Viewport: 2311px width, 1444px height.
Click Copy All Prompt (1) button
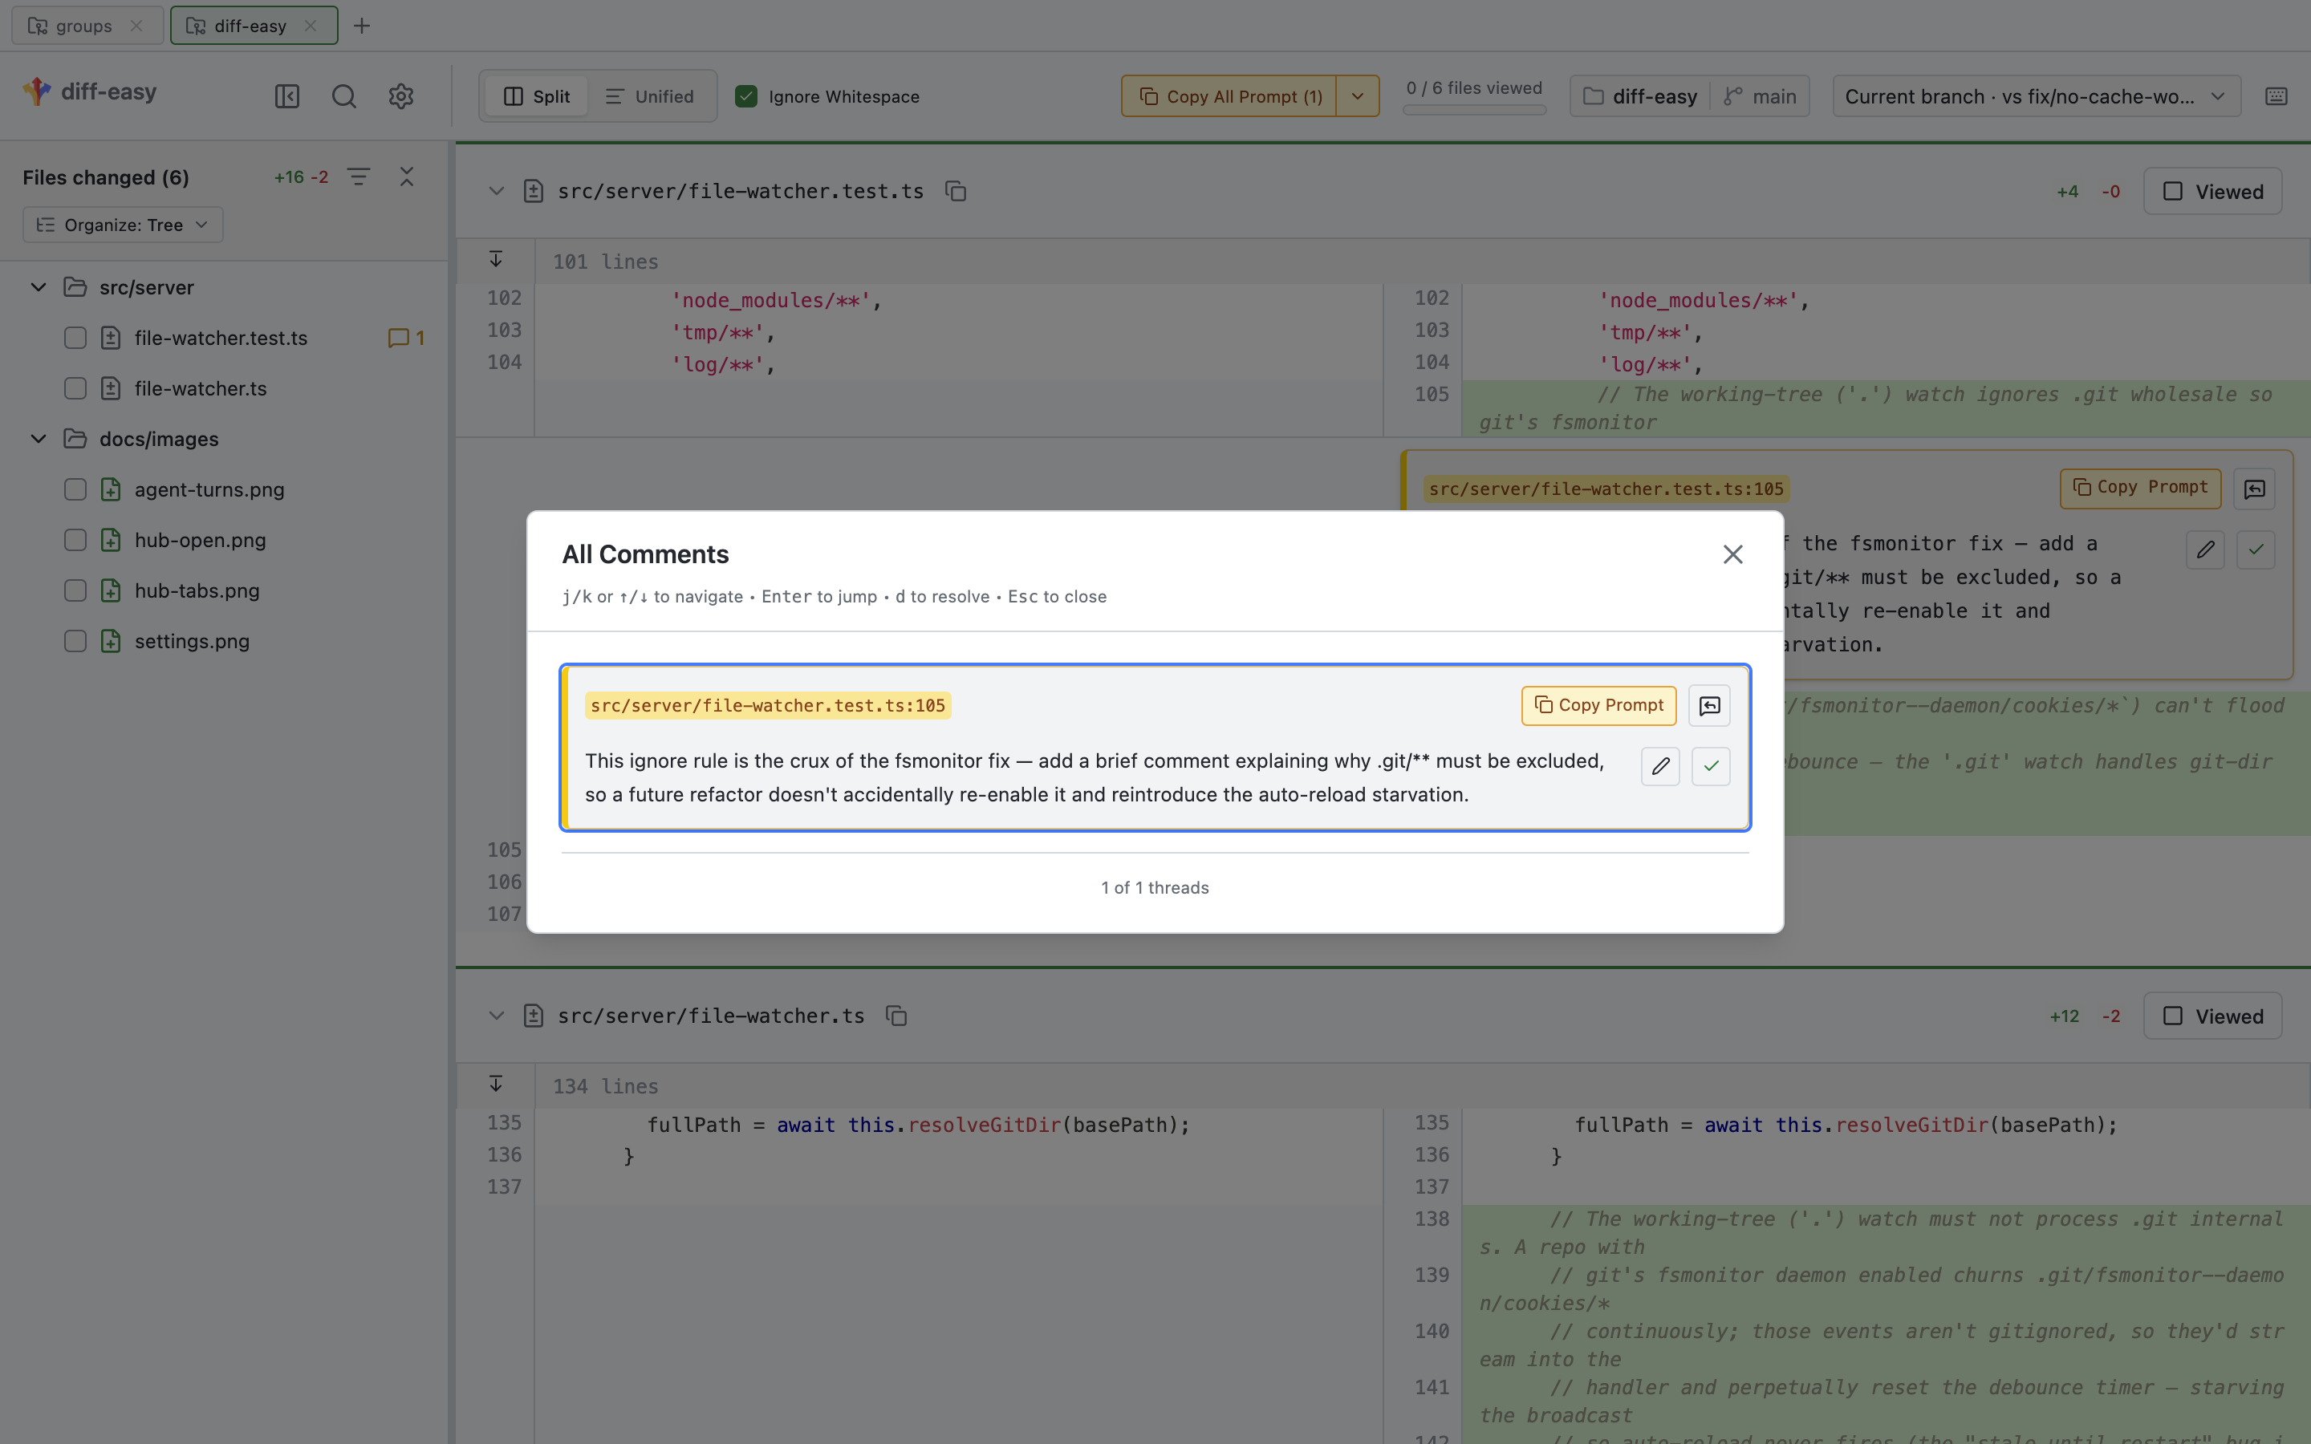pos(1230,96)
